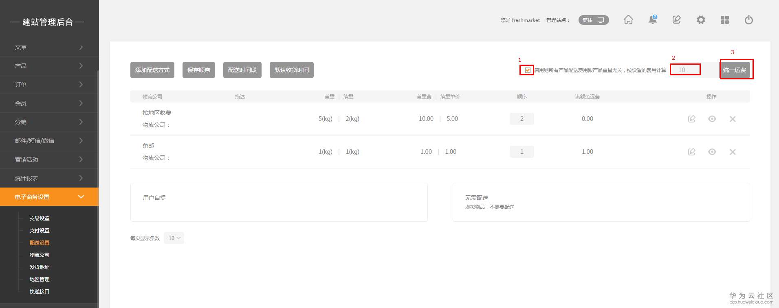Select the 无需配送 card
This screenshot has height=308, width=779.
tap(601, 202)
